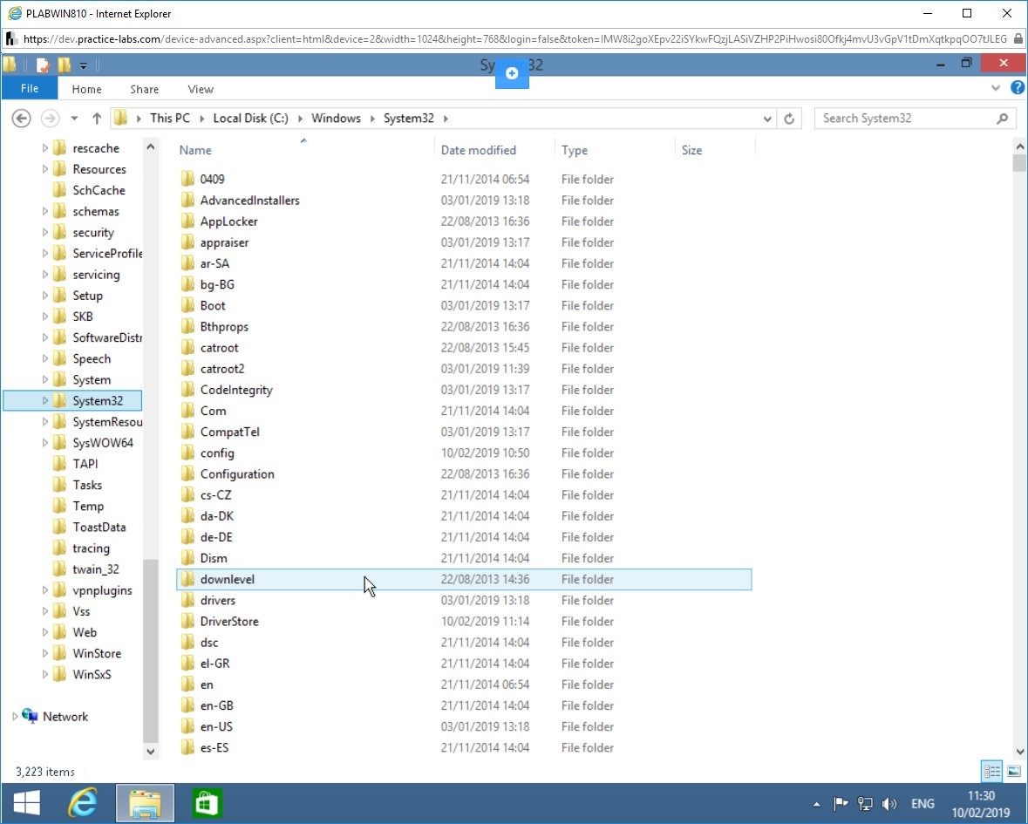Open the recent locations dropdown arrow
This screenshot has height=824, width=1028.
coord(75,119)
